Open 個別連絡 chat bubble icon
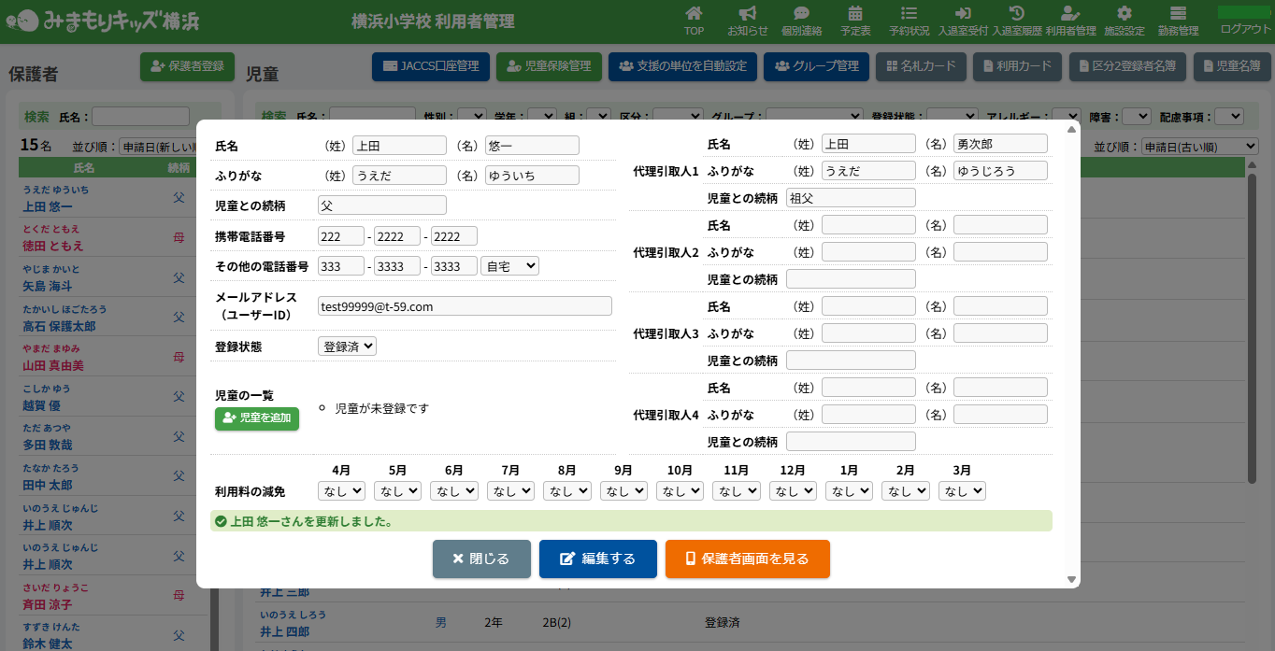Viewport: 1275px width, 651px height. 801,14
